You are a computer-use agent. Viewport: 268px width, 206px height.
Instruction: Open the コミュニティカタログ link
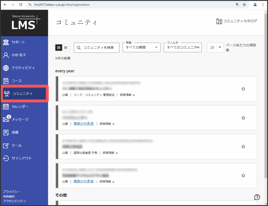pyautogui.click(x=237, y=21)
